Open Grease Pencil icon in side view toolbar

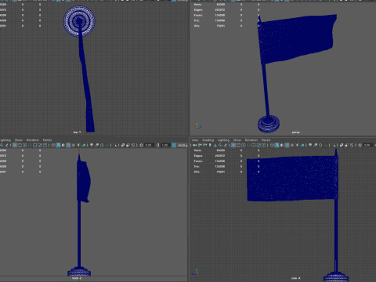(225, 145)
